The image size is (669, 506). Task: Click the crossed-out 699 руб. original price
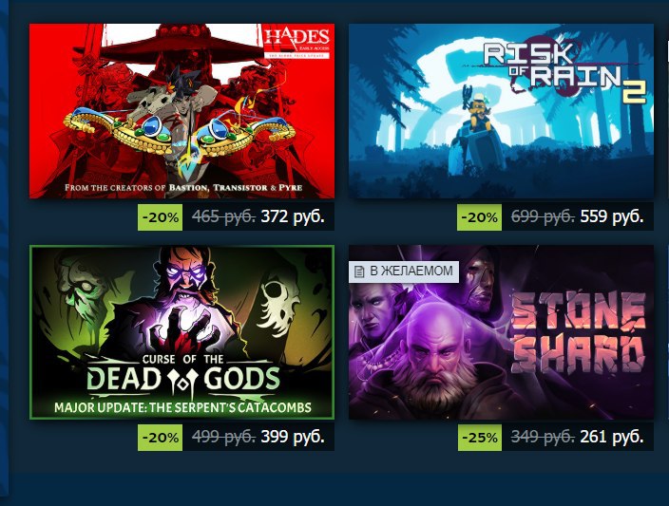543,217
